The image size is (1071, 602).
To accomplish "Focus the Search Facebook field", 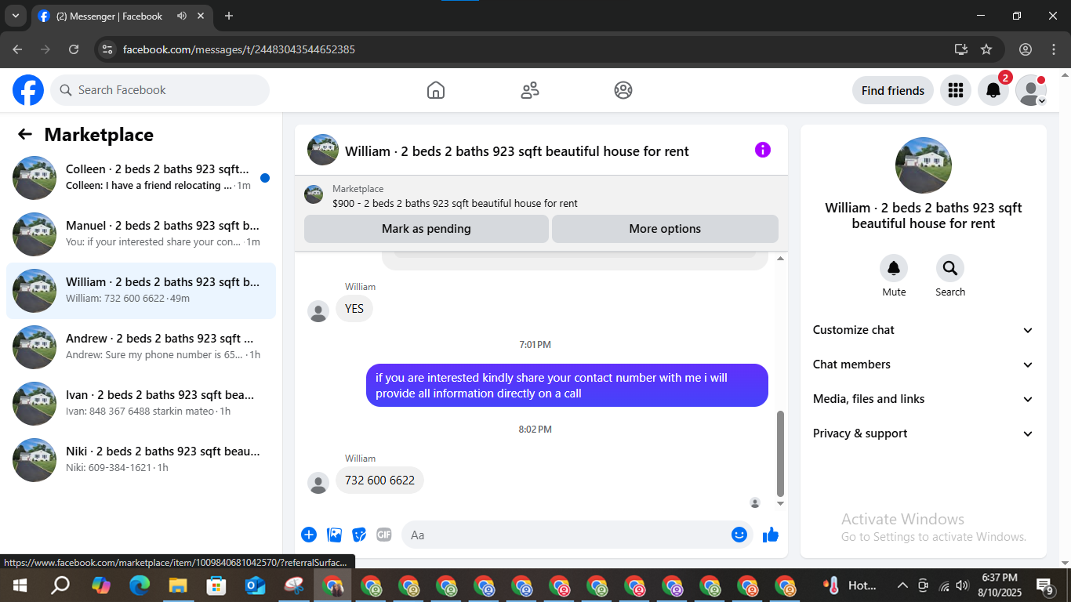I will [160, 90].
